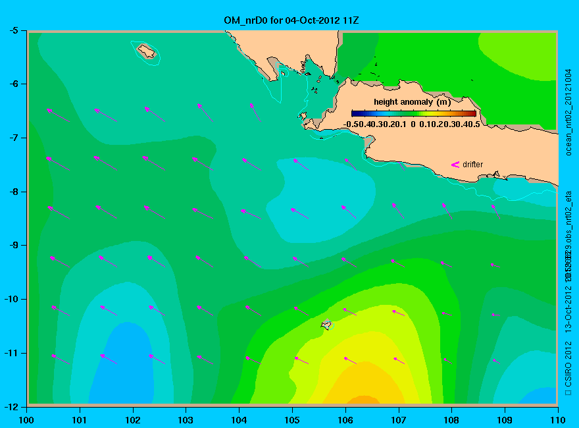The height and width of the screenshot is (428, 579).
Task: Click the vertical "CSIRO 2012" credit text
Action: (568, 364)
